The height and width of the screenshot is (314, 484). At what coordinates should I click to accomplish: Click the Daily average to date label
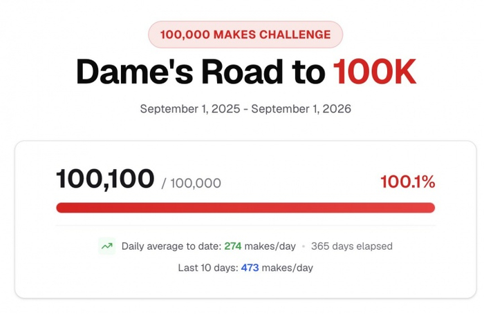(171, 246)
